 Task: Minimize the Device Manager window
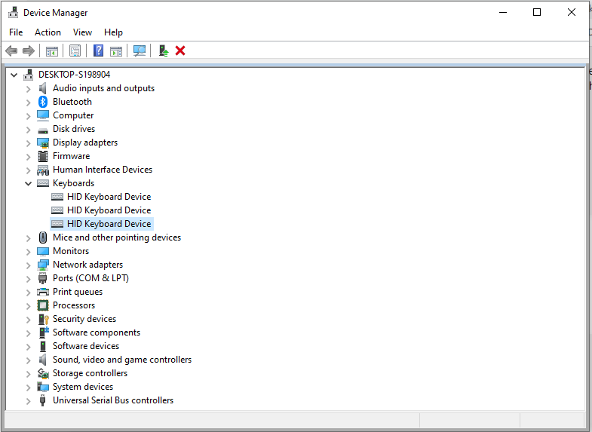pyautogui.click(x=503, y=13)
